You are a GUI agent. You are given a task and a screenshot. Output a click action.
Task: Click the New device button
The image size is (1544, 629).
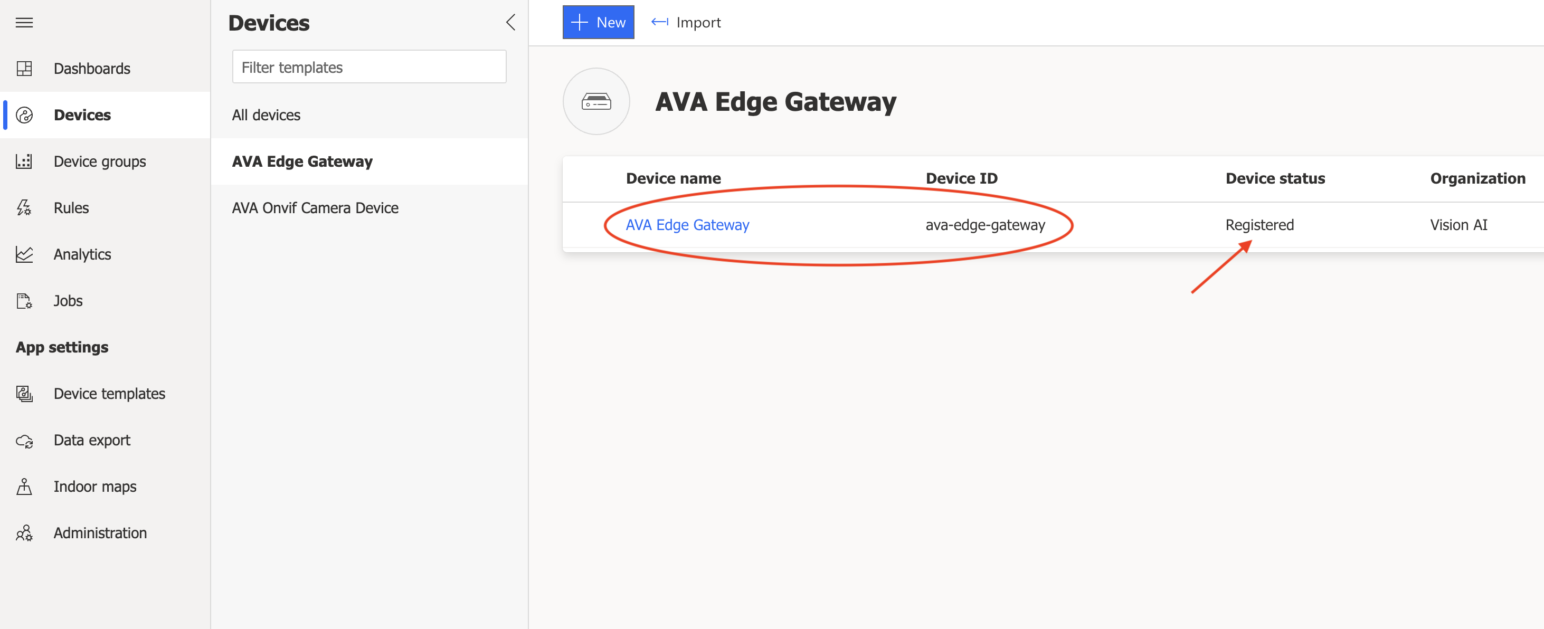[599, 22]
